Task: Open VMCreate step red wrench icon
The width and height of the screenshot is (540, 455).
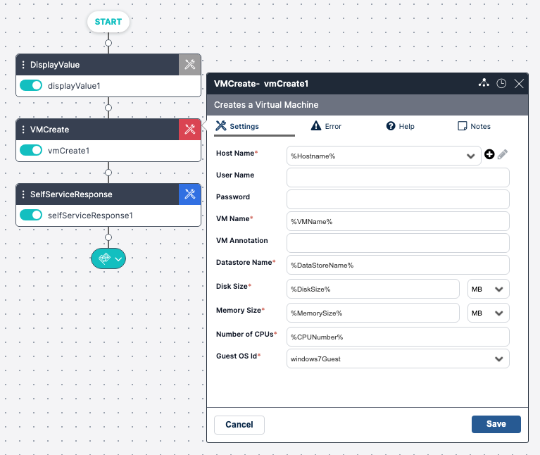Action: [x=190, y=129]
